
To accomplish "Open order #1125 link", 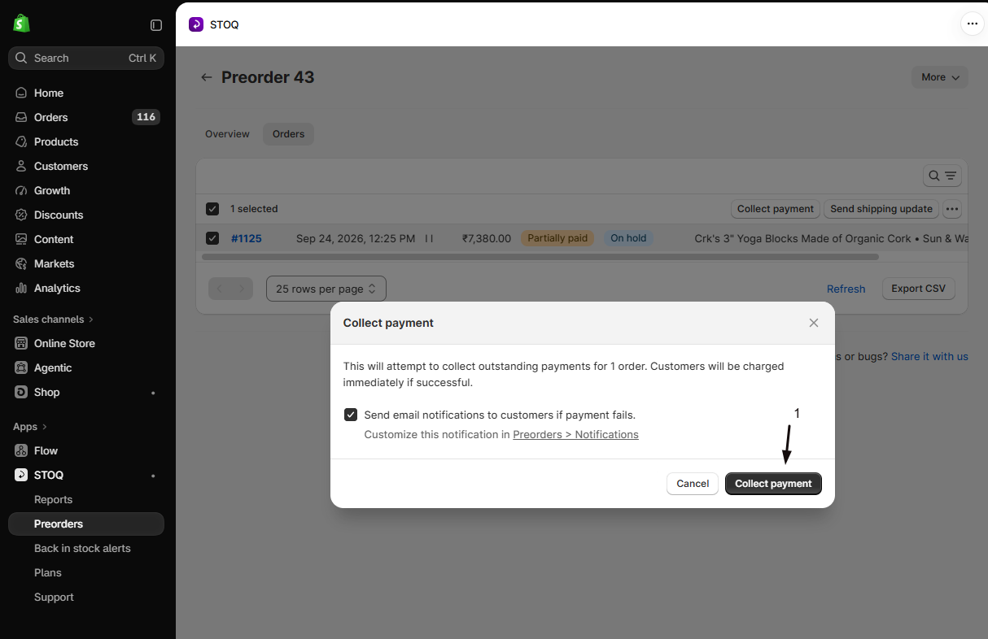I will tap(246, 238).
